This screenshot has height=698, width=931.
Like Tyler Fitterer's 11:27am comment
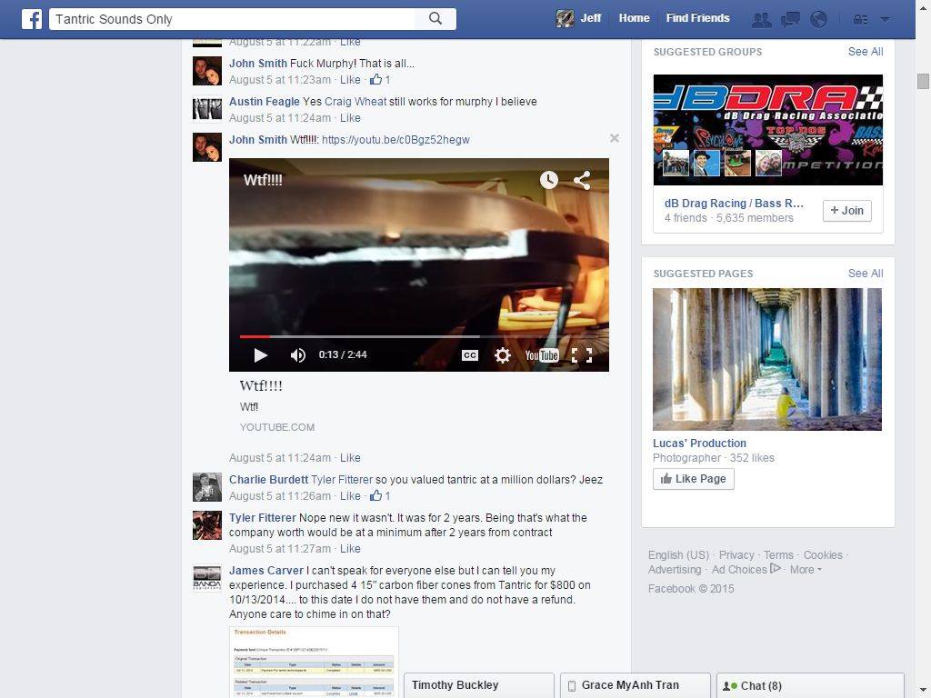pos(350,548)
